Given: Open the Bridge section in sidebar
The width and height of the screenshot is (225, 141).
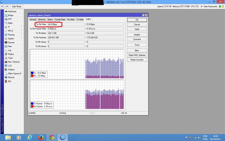Looking at the screenshot, I should pos(10,16).
